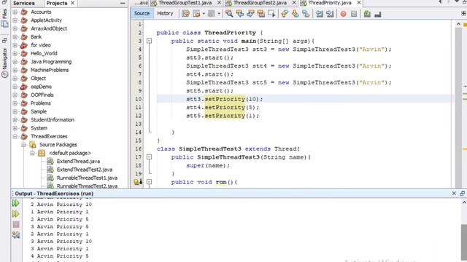The height and width of the screenshot is (262, 467).
Task: Select ExtendThread.java in project tree
Action: coord(78,162)
